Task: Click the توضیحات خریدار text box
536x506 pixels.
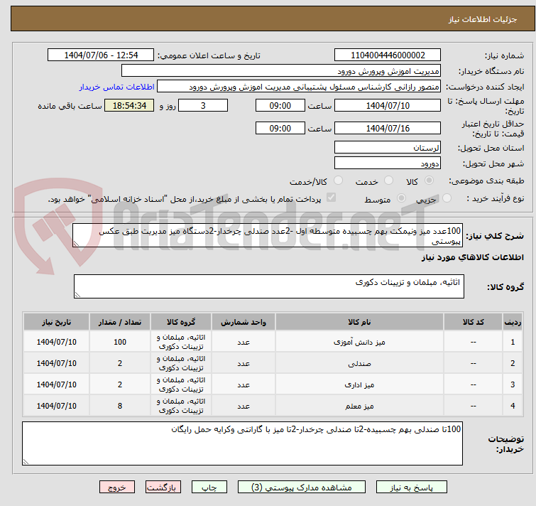Action: coord(242,443)
